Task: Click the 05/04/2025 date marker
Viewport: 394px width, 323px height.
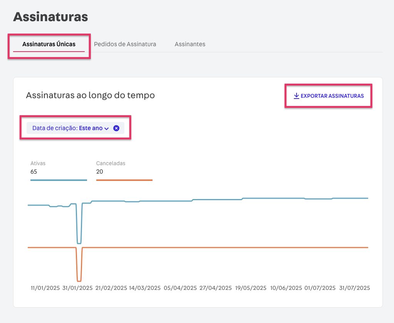Action: tap(180, 288)
